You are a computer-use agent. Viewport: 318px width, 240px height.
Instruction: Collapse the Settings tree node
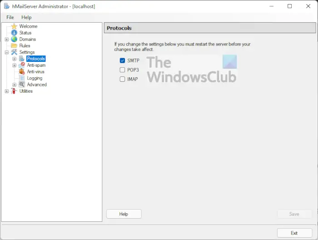pos(7,52)
